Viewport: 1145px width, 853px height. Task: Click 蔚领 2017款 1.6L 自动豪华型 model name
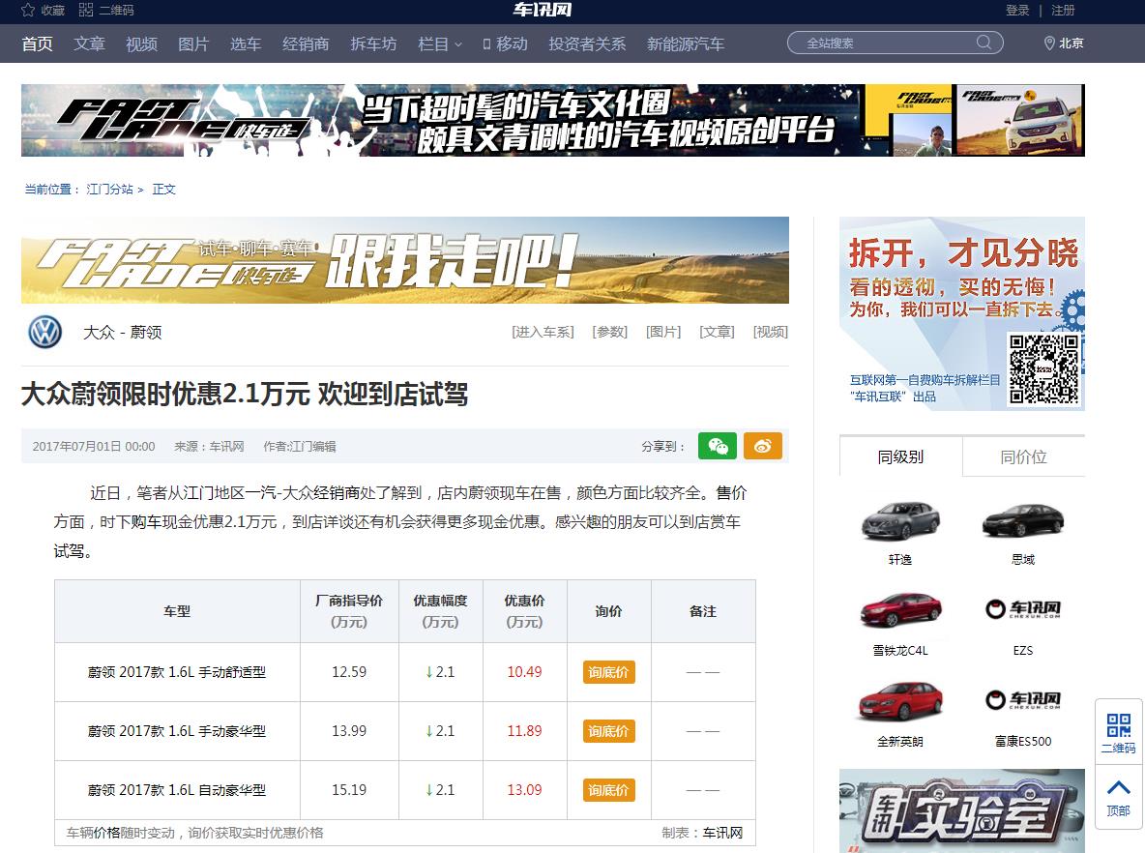177,790
